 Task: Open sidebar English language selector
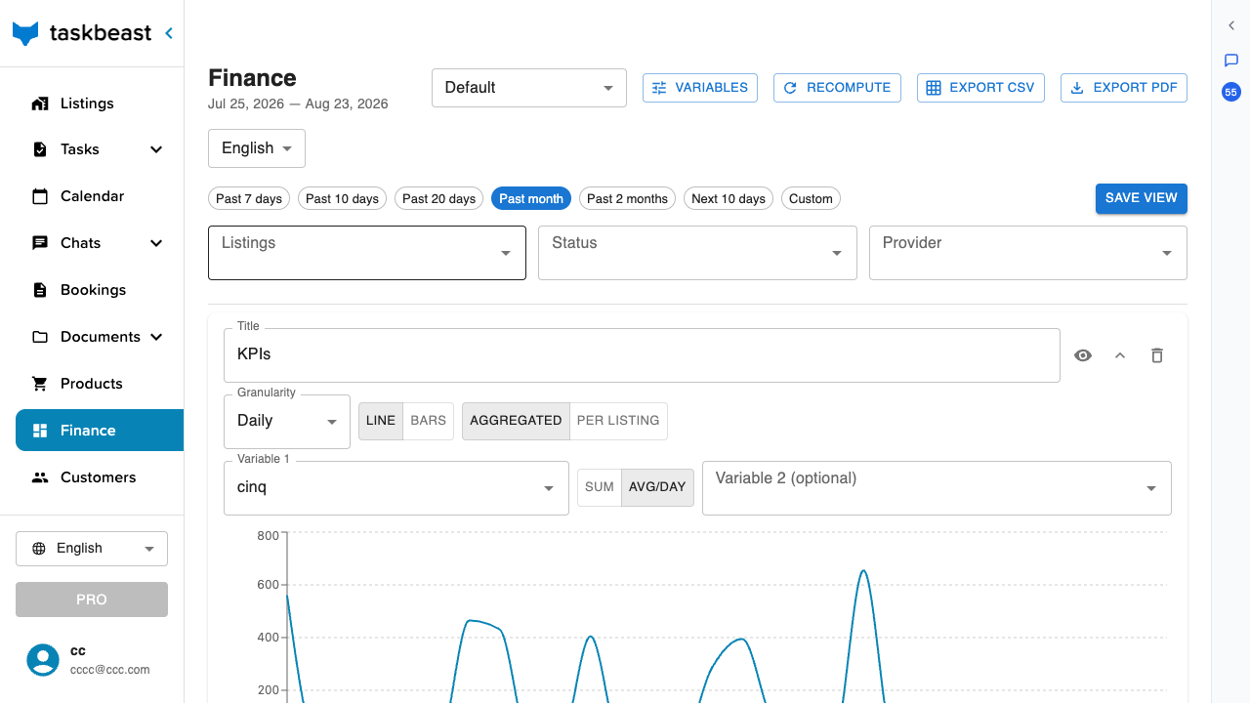[92, 549]
